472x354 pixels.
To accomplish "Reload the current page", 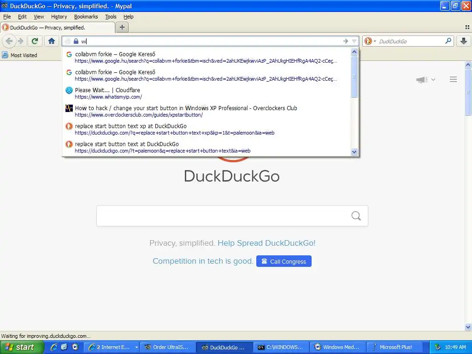I will click(x=35, y=41).
